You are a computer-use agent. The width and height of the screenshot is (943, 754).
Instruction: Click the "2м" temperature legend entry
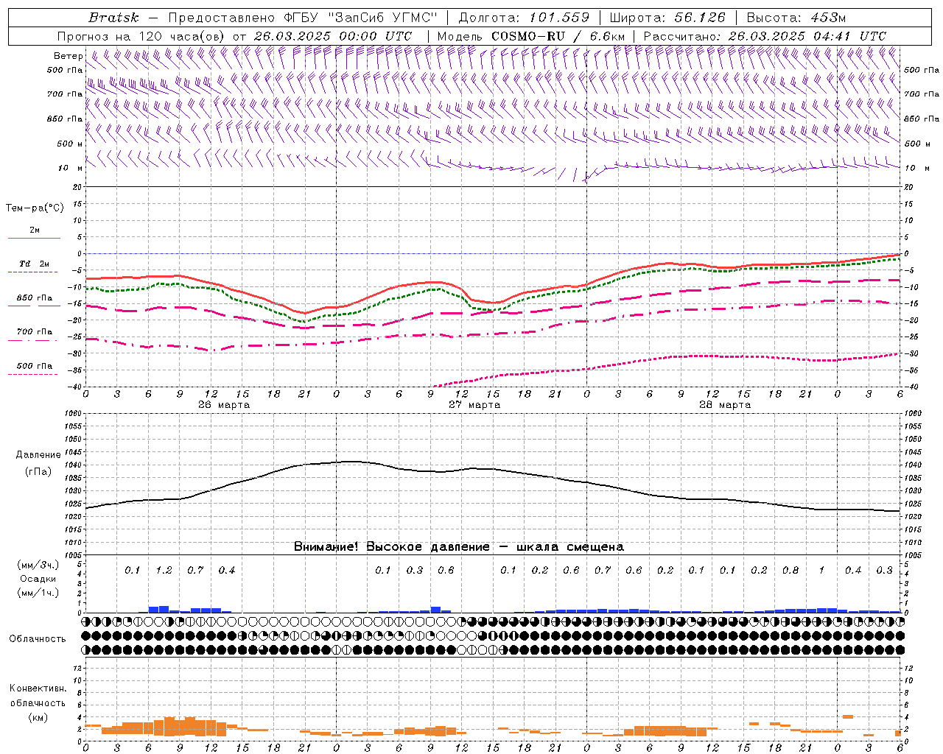pyautogui.click(x=35, y=230)
